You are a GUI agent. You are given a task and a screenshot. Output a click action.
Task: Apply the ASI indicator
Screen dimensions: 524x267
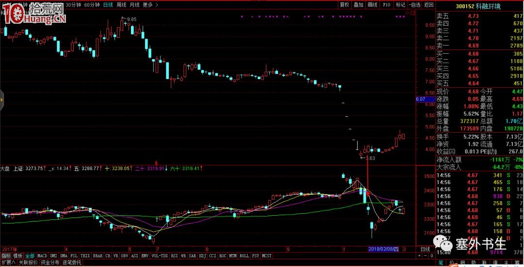click(x=135, y=256)
